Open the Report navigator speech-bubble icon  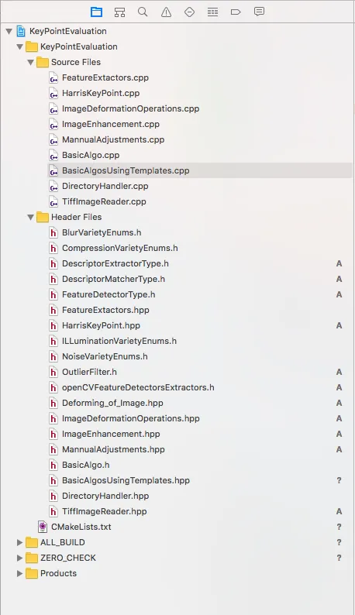pyautogui.click(x=259, y=12)
